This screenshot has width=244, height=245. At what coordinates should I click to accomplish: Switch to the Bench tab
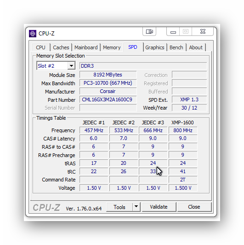tap(176, 47)
